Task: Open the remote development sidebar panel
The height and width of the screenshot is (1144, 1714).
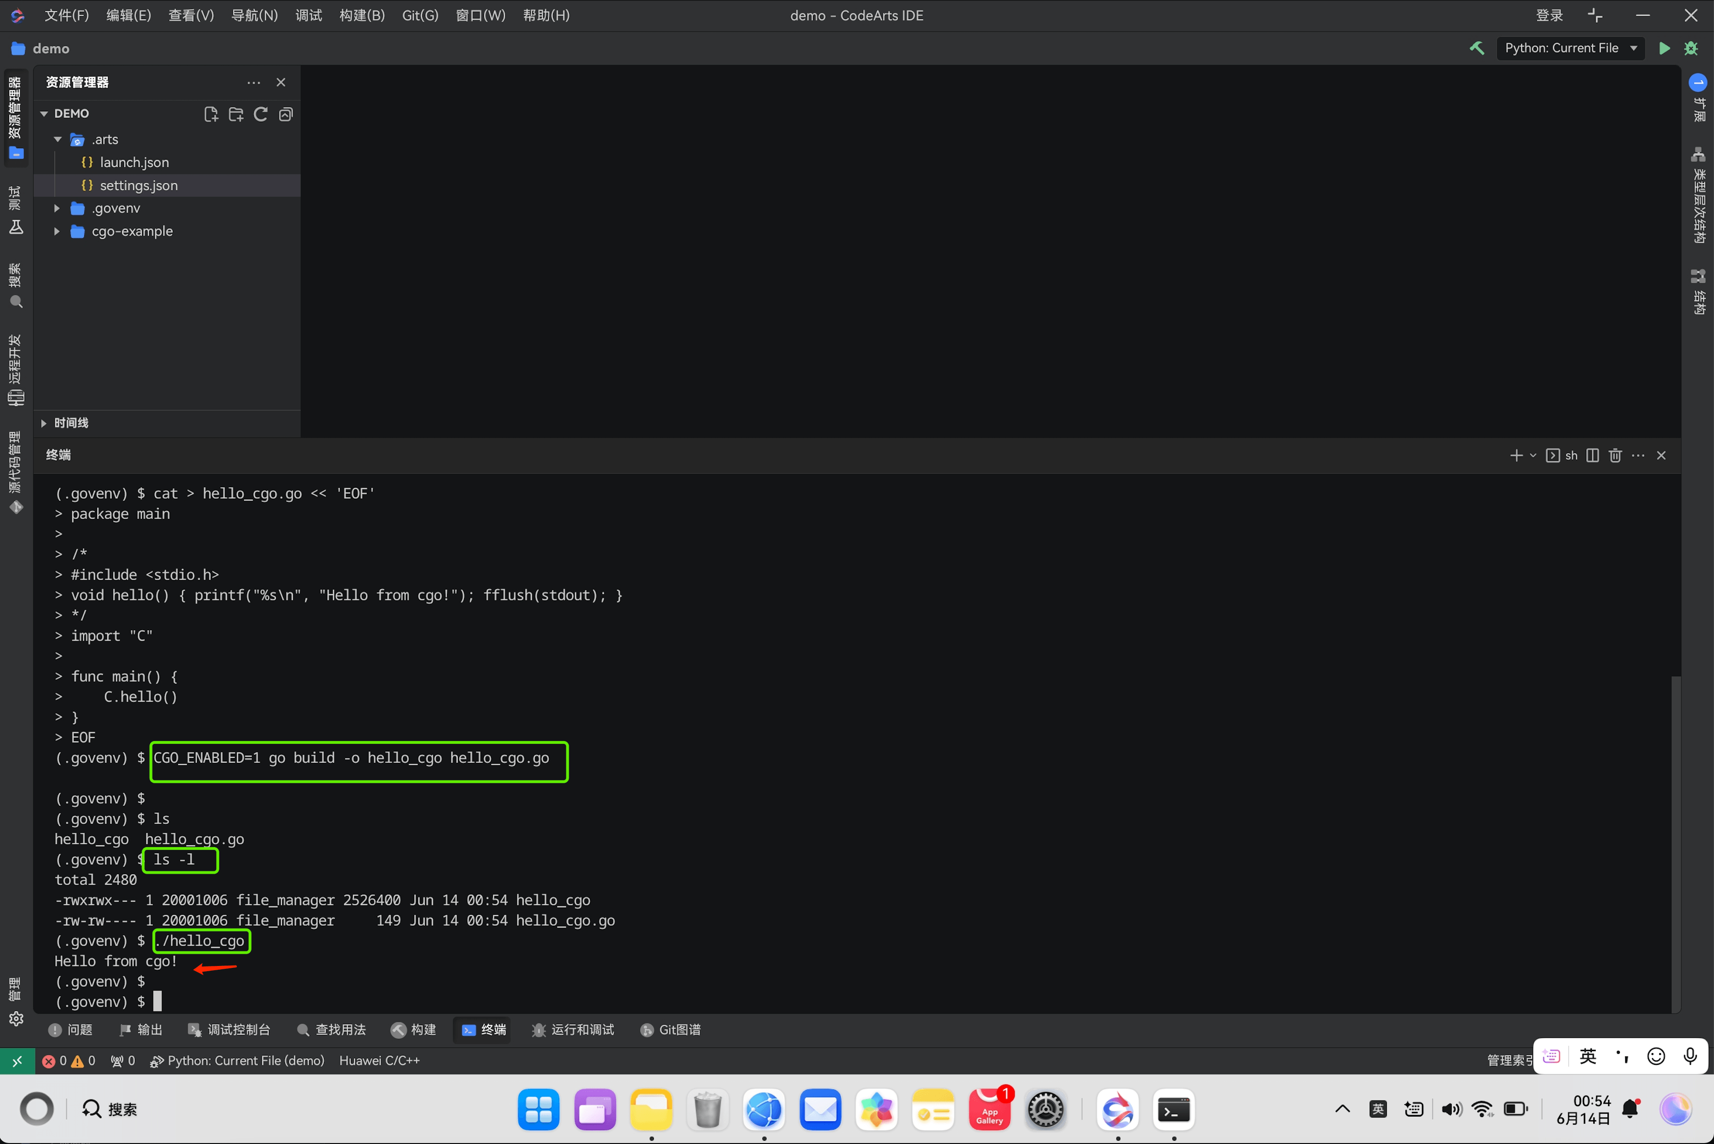Action: tap(15, 370)
